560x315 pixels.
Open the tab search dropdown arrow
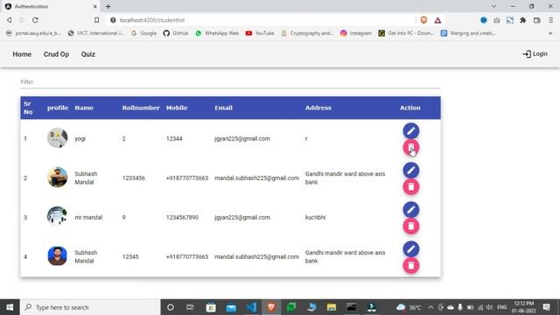493,6
